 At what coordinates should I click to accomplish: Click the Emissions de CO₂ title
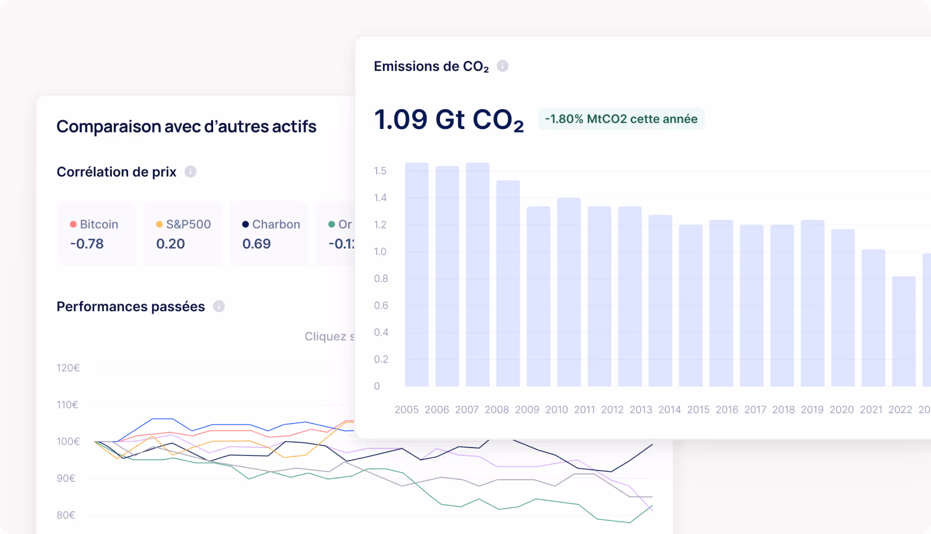click(x=431, y=67)
